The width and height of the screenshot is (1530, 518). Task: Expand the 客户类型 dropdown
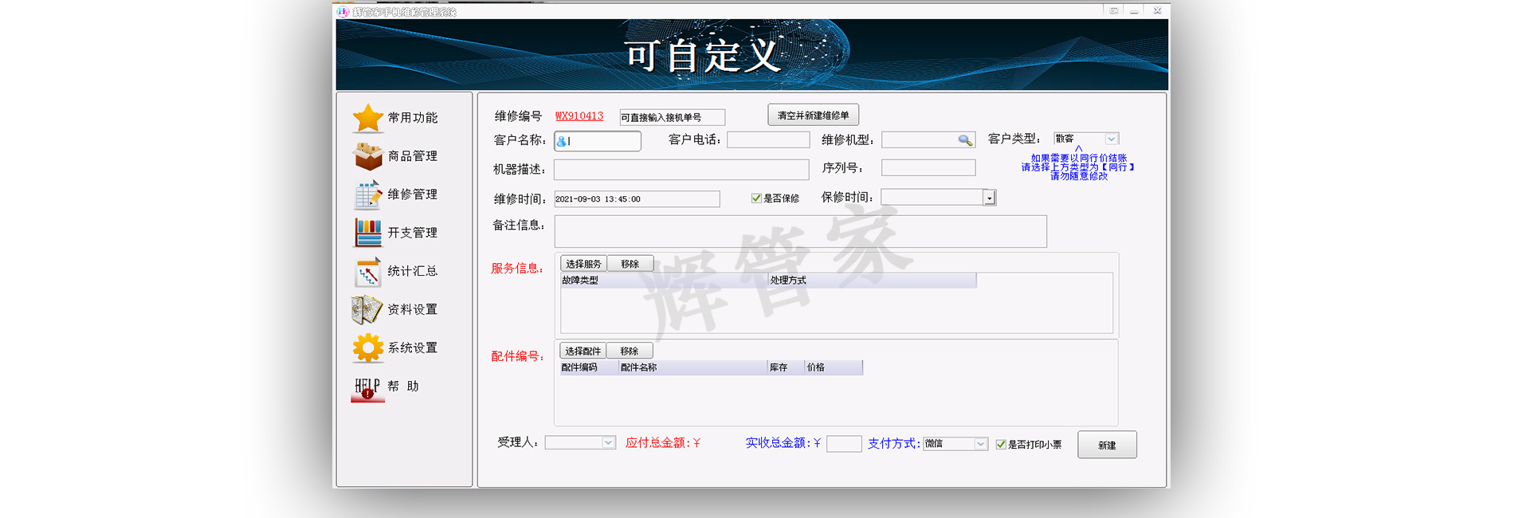[x=1112, y=139]
